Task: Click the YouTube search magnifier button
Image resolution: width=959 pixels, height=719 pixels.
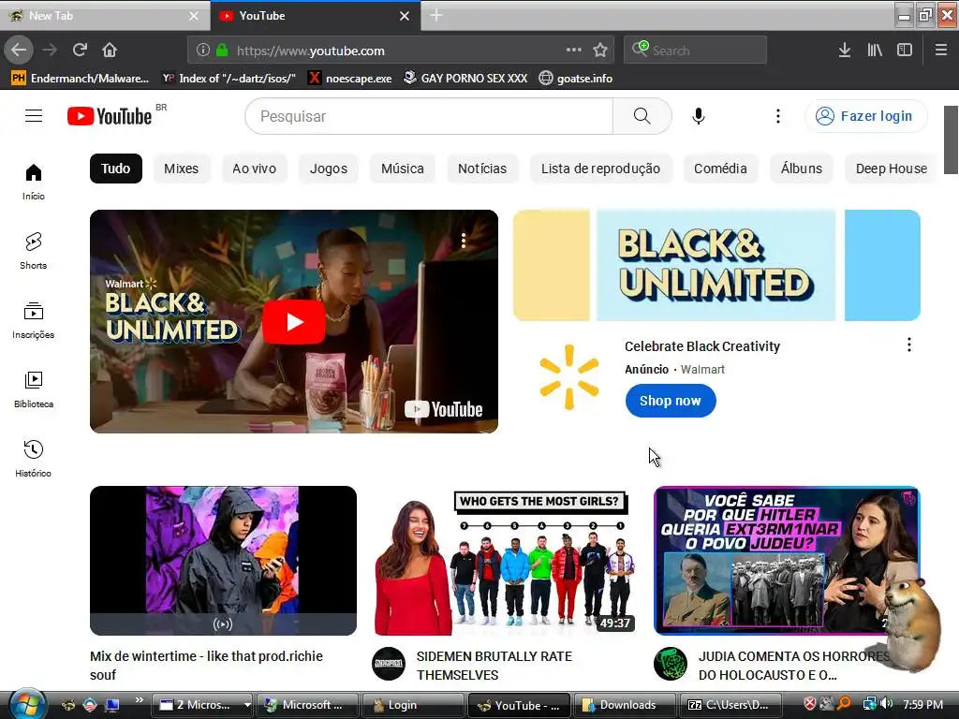Action: point(642,116)
